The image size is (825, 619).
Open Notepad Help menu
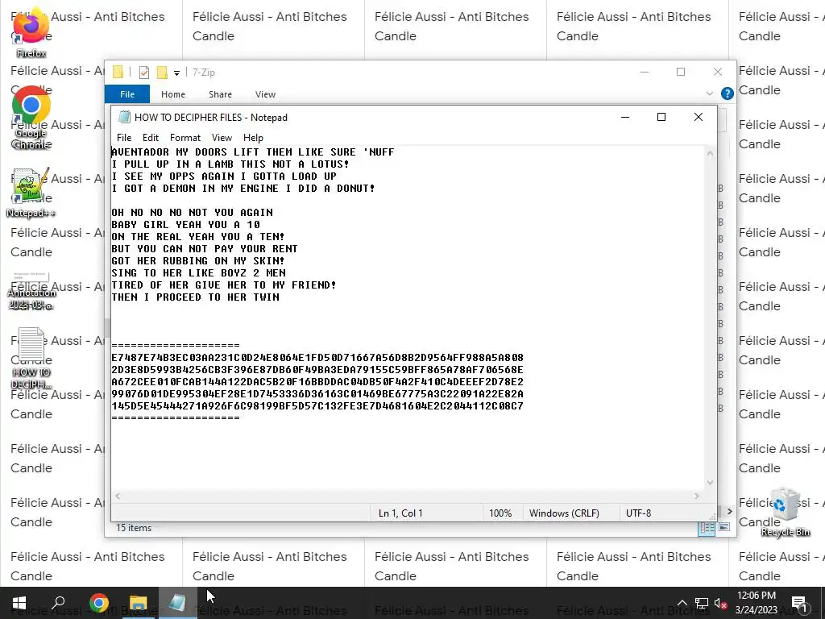pos(253,137)
